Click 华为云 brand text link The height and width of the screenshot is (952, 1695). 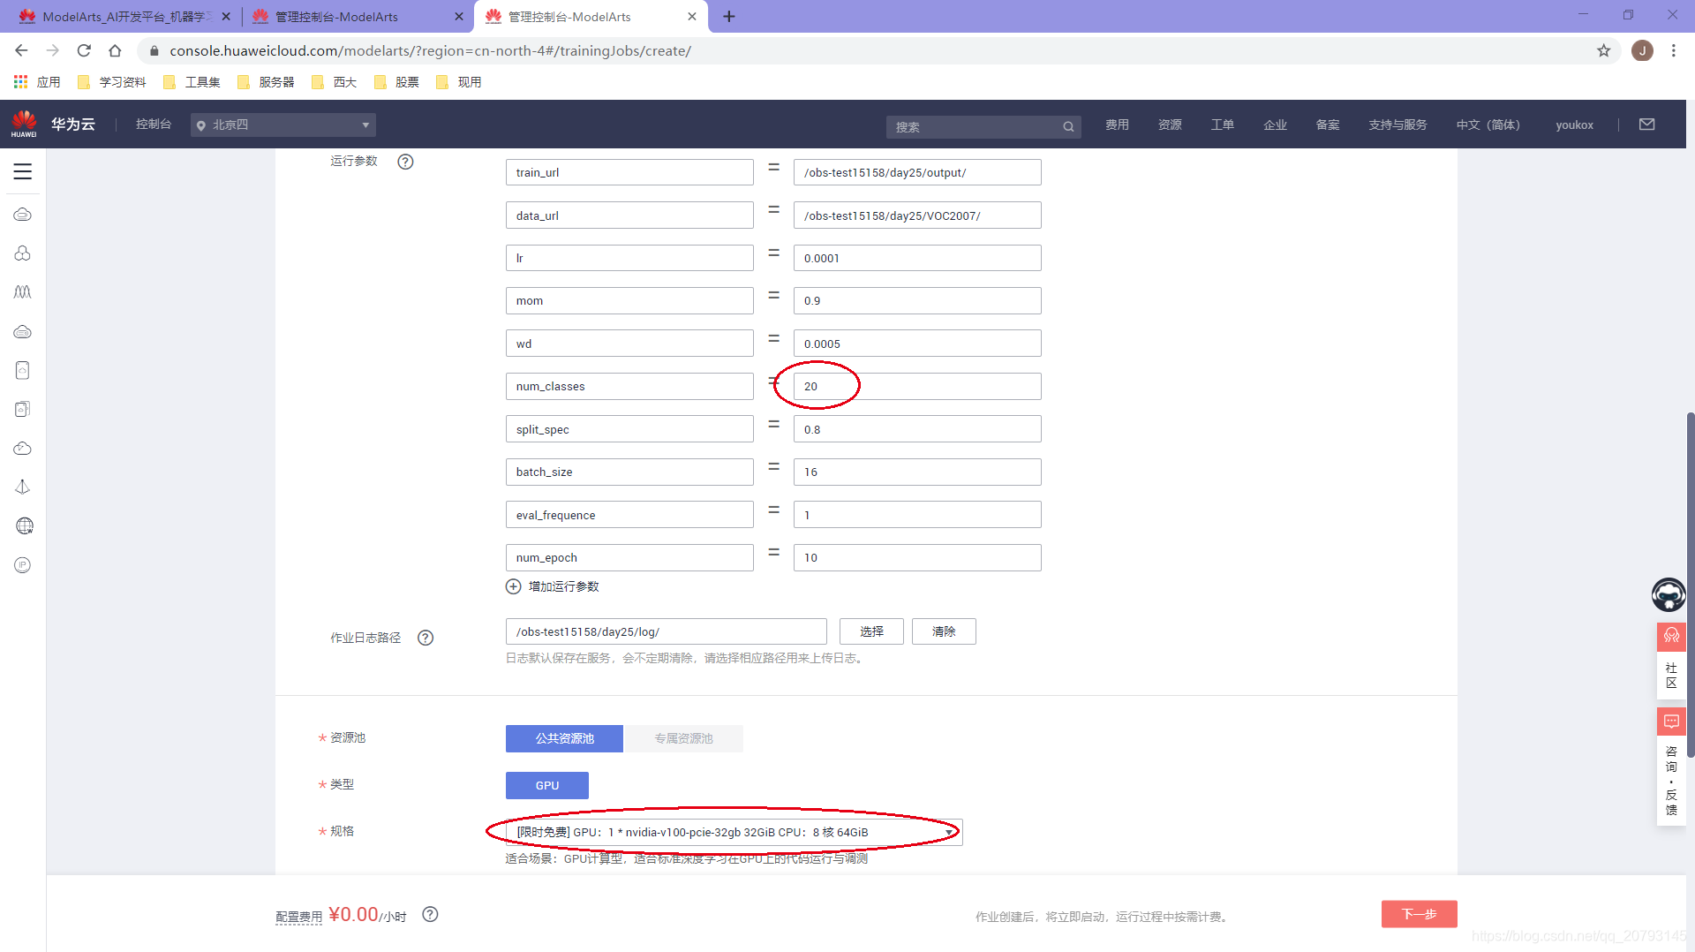click(73, 125)
